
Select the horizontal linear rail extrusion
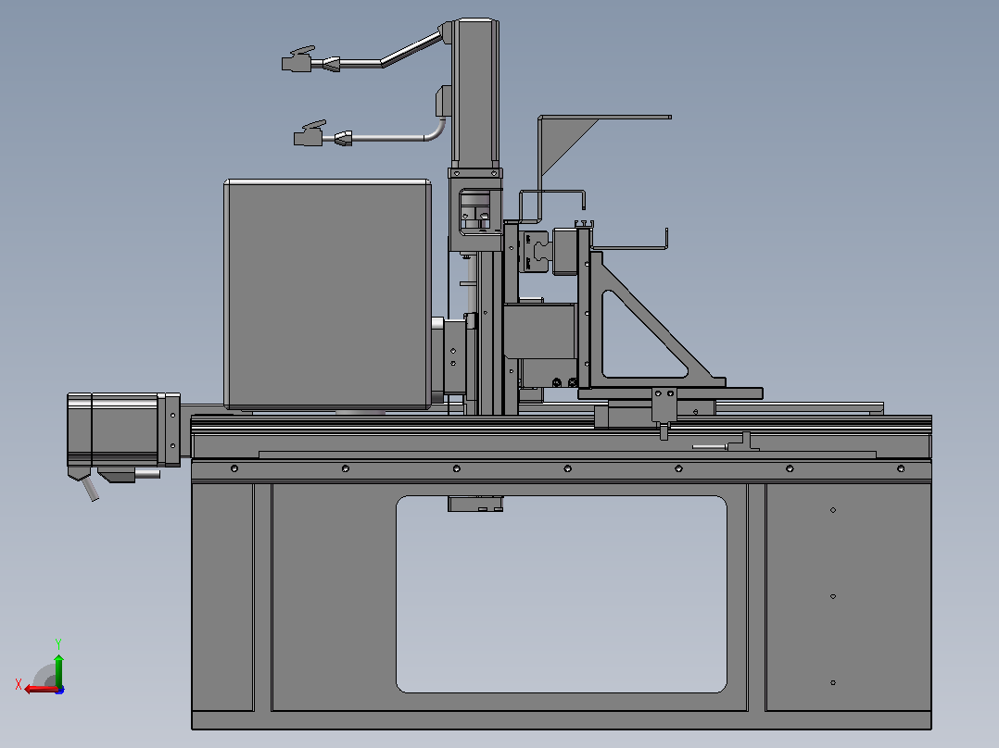click(x=562, y=436)
